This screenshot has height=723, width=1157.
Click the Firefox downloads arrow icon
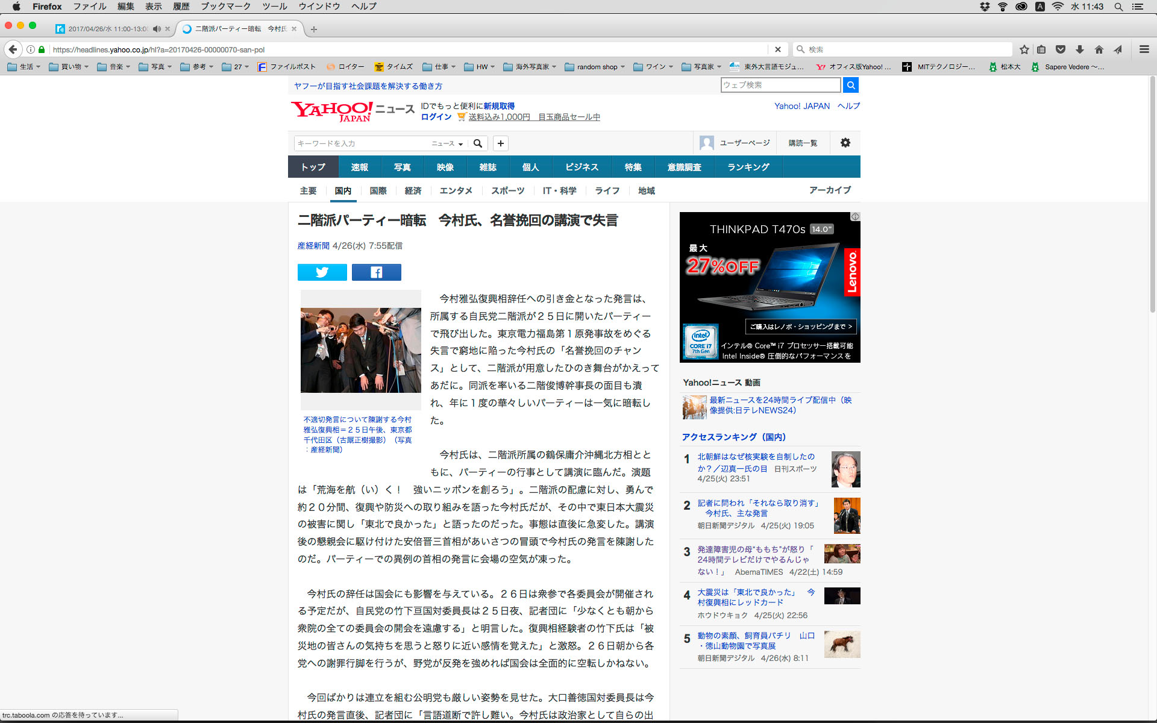[1080, 49]
